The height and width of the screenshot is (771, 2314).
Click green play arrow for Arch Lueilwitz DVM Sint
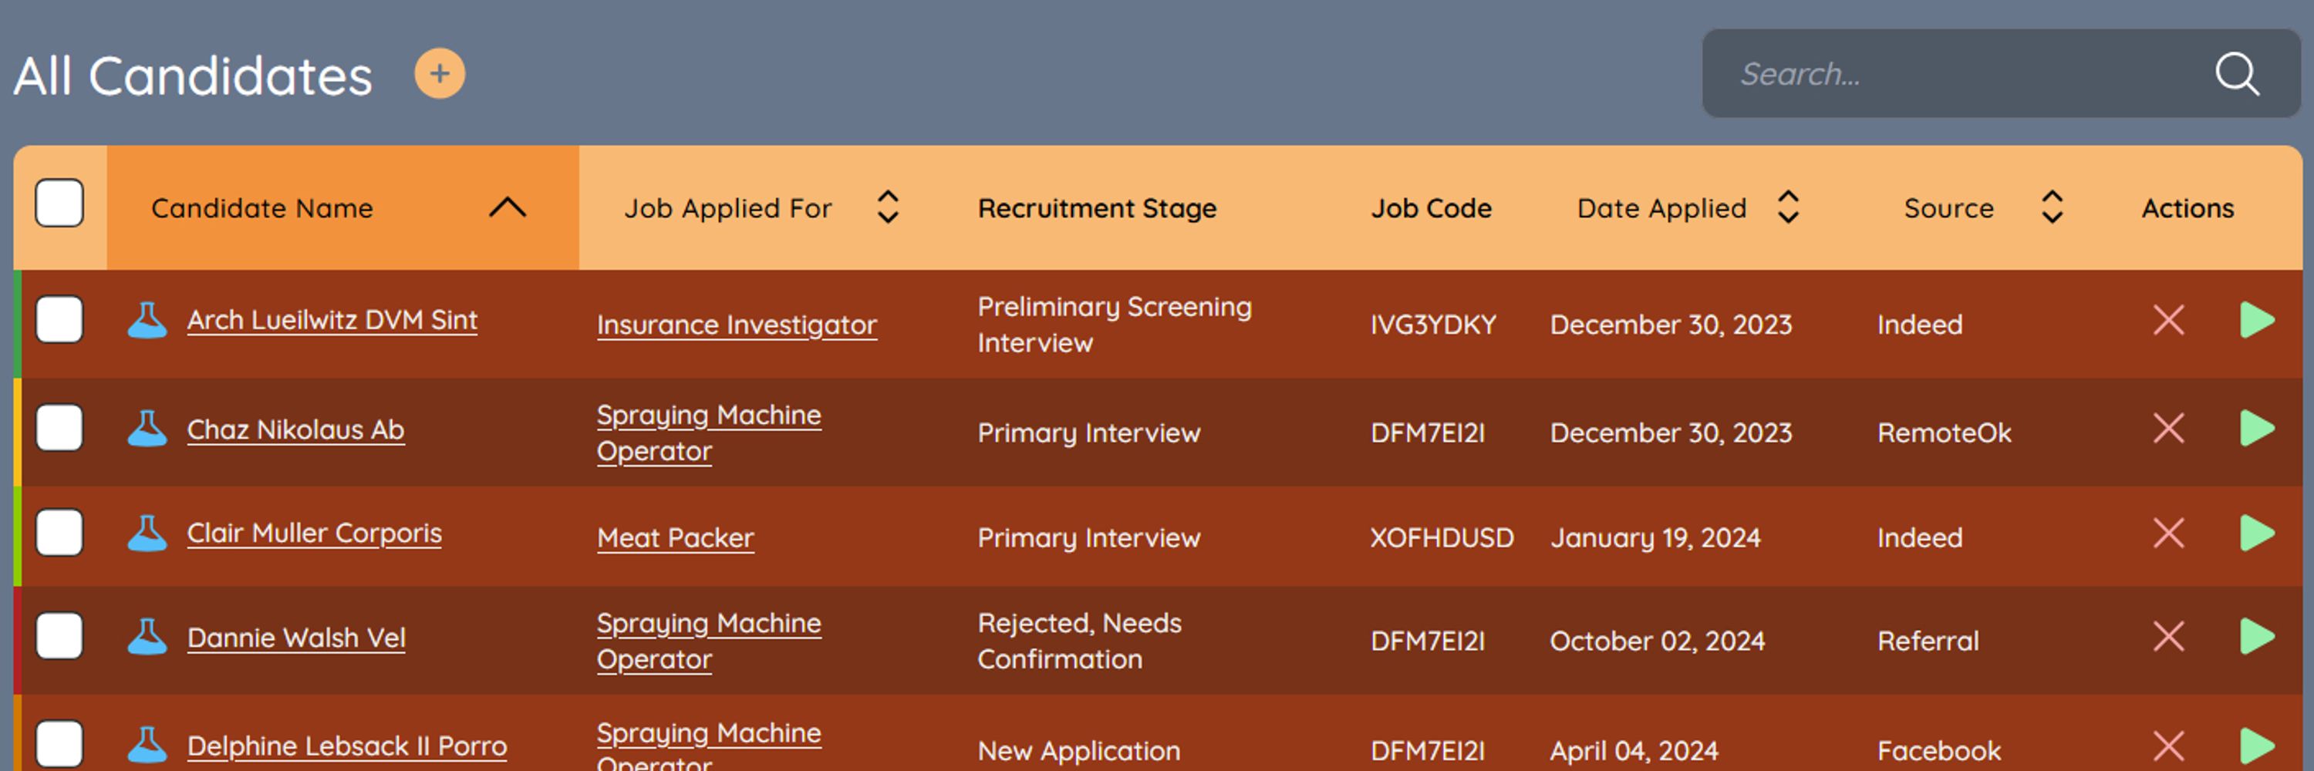point(2256,321)
